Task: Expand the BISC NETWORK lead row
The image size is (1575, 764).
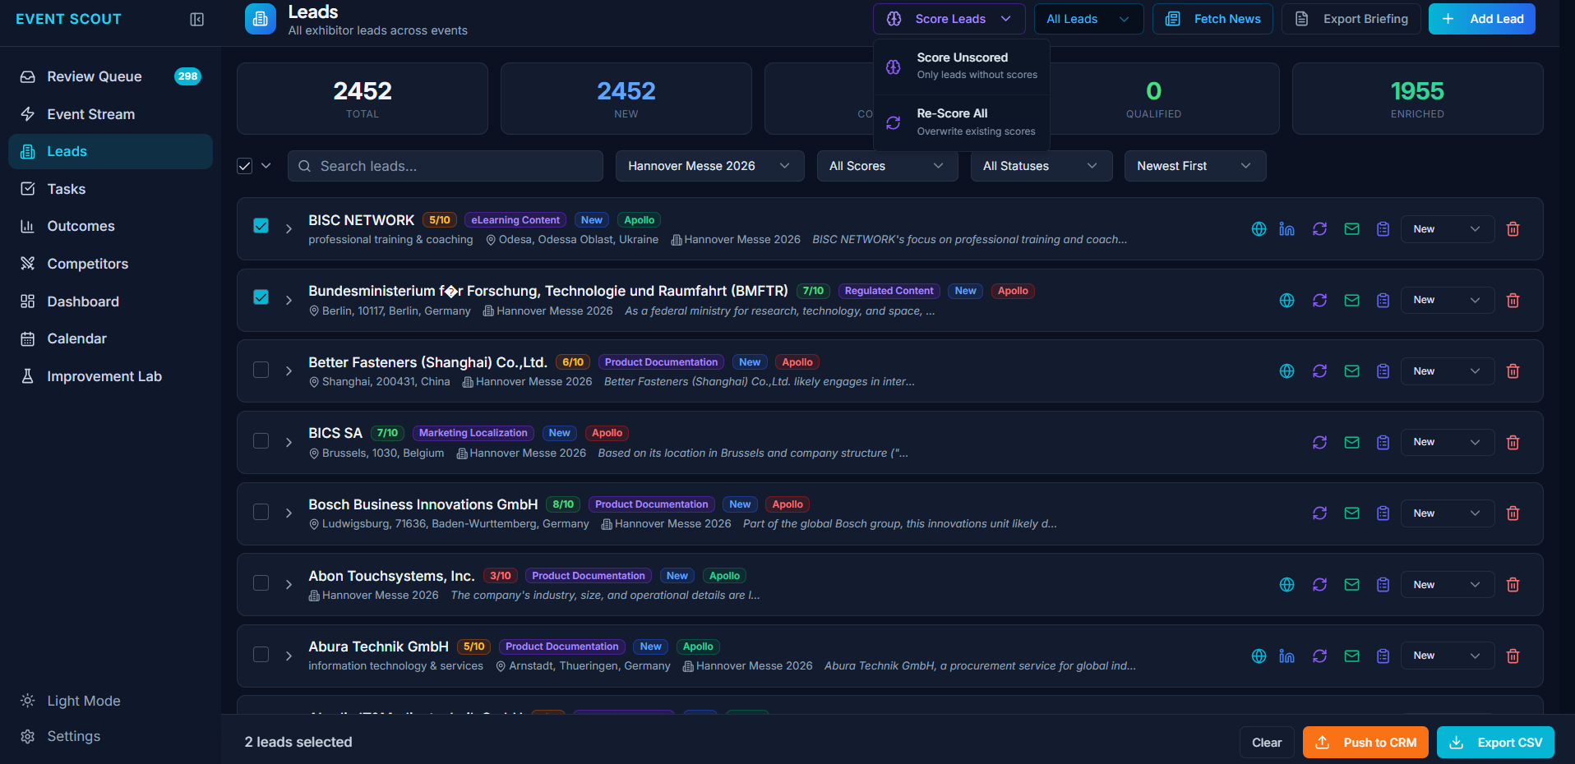Action: [289, 229]
